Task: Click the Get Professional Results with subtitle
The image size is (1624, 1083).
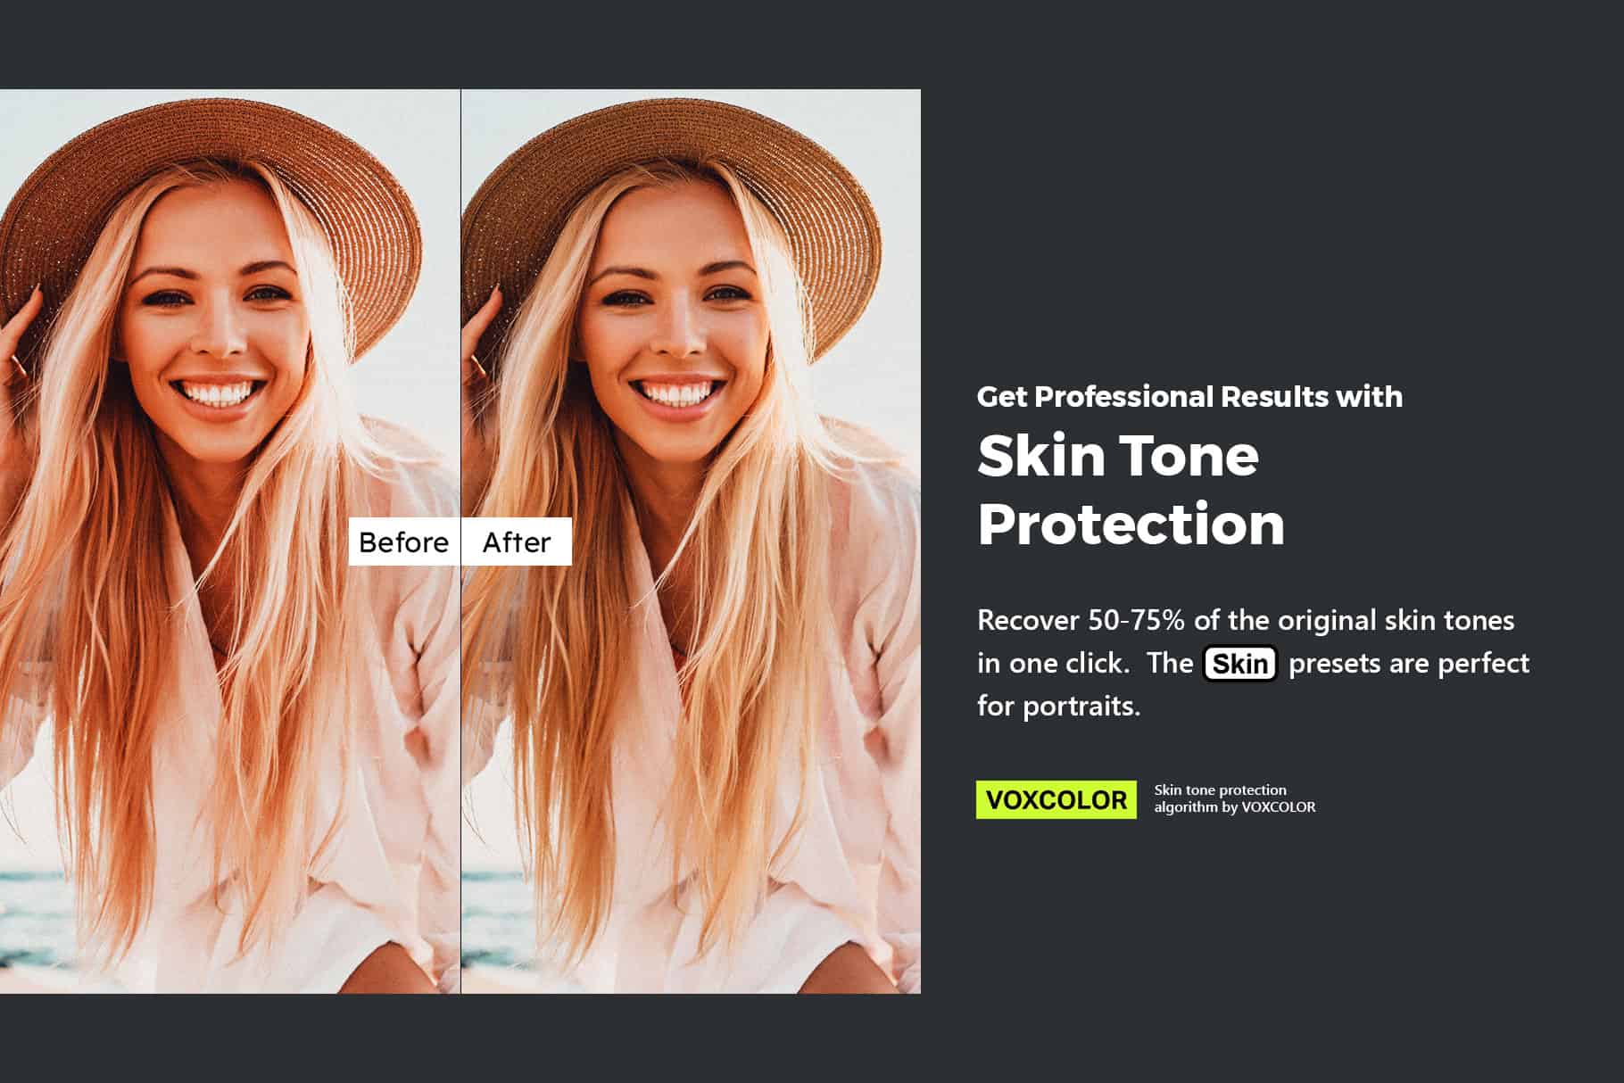Action: [x=1189, y=396]
